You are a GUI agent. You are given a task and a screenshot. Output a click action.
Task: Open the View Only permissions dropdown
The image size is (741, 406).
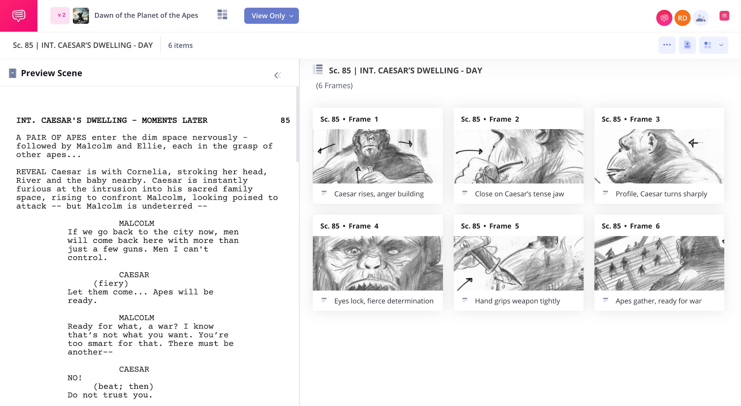[x=271, y=16]
